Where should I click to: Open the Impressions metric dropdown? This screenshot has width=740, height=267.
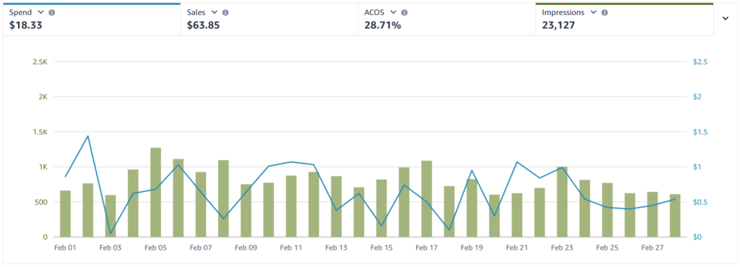click(x=594, y=13)
